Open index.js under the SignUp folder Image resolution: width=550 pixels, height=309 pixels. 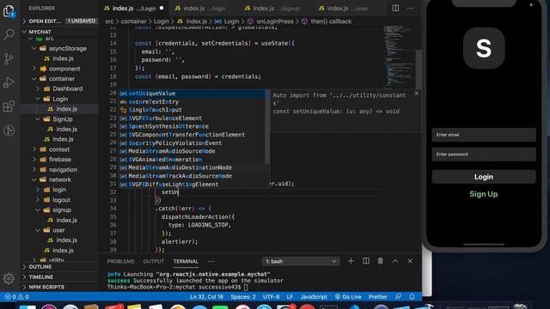point(59,129)
